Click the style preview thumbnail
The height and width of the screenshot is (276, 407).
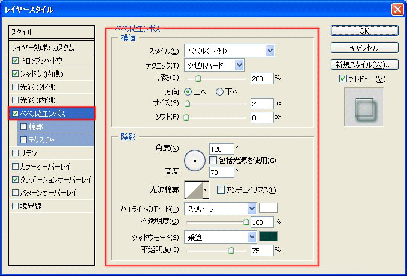pos(364,106)
